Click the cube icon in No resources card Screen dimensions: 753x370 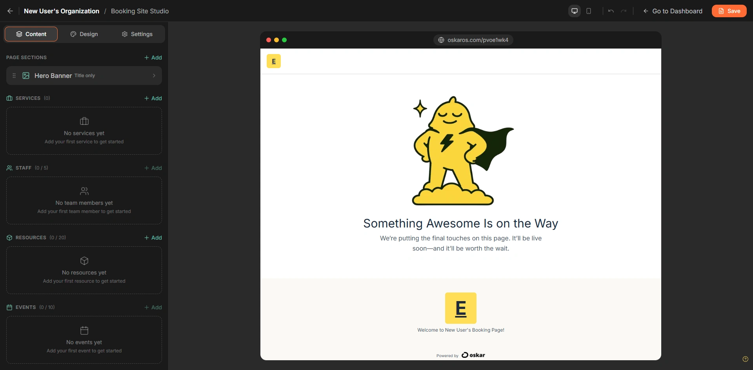coord(84,261)
